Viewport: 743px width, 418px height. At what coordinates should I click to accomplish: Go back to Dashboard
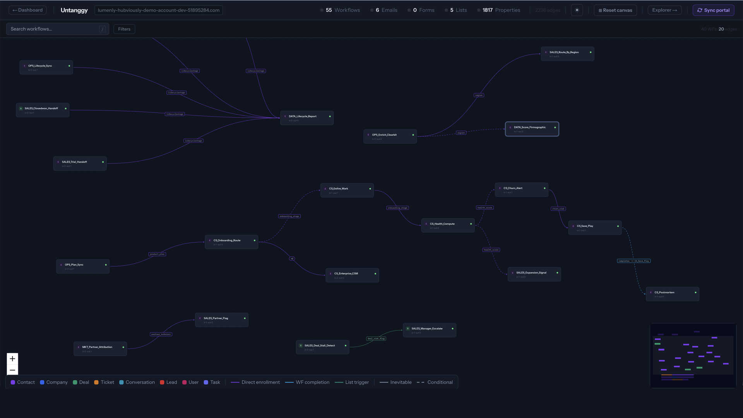(28, 10)
